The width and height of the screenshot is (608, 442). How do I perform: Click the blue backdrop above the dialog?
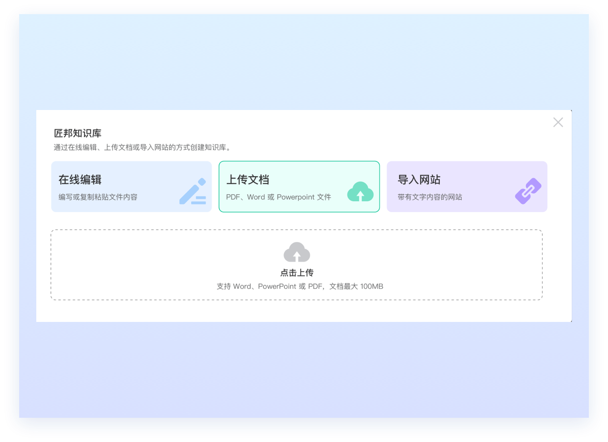pyautogui.click(x=302, y=61)
